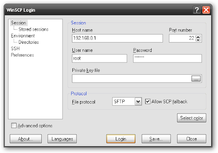The image size is (218, 153).
Task: Decrease port number with down arrow
Action: 198,40
